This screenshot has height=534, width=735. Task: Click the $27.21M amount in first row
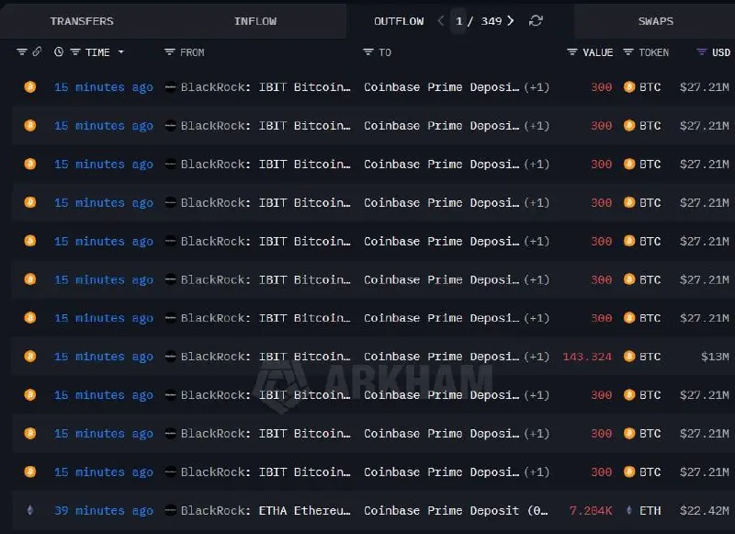(x=705, y=87)
